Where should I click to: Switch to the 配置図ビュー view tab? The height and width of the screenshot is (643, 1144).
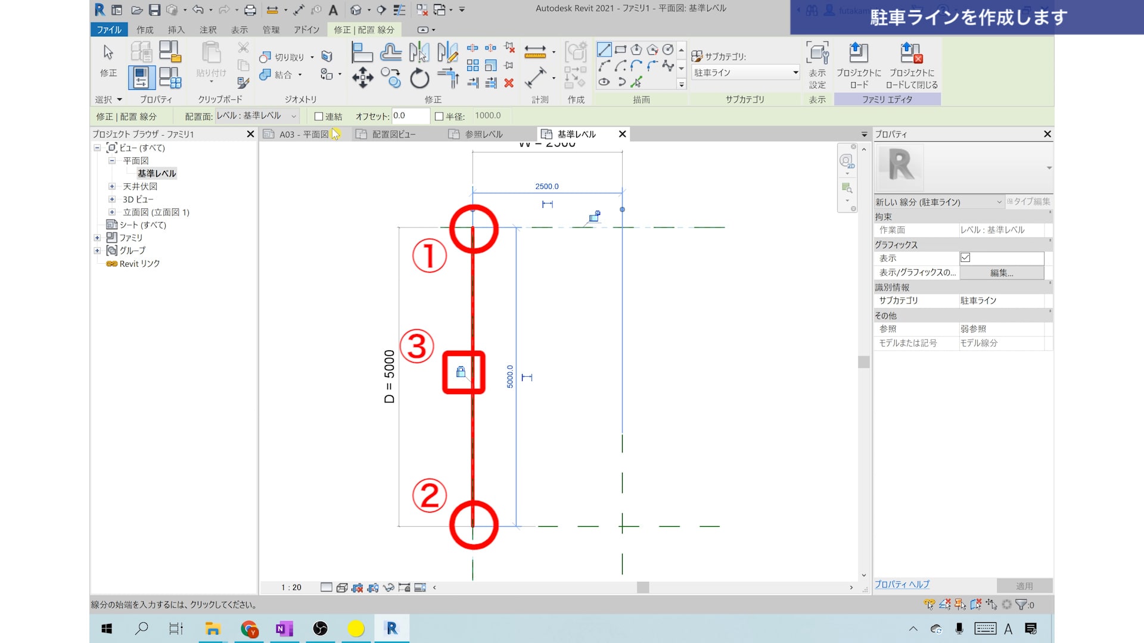(393, 135)
